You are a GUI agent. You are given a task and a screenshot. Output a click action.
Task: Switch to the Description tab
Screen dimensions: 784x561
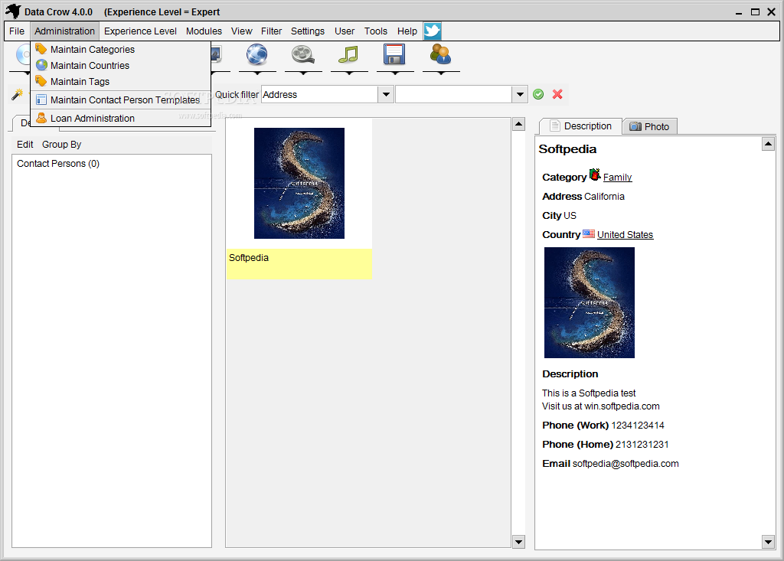point(580,126)
